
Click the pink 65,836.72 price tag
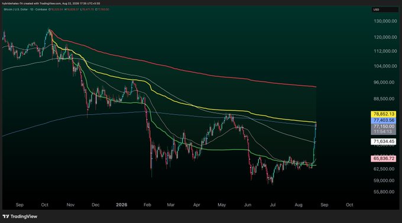pyautogui.click(x=384, y=159)
